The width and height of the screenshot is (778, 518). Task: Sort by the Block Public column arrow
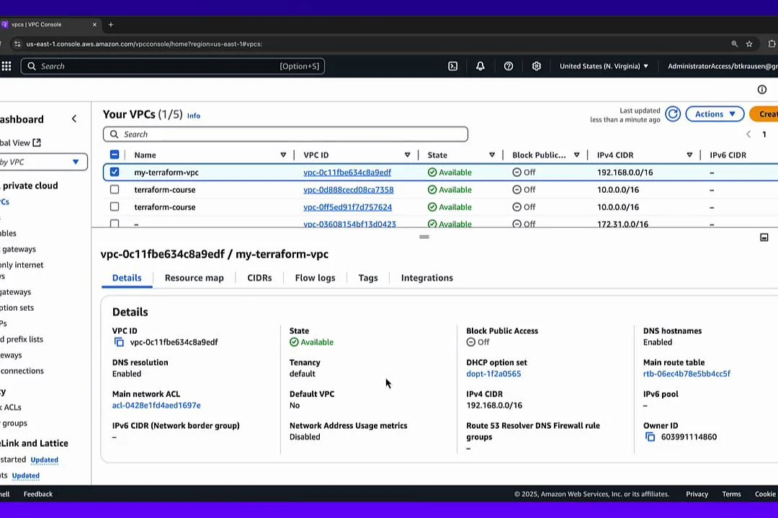click(x=576, y=155)
